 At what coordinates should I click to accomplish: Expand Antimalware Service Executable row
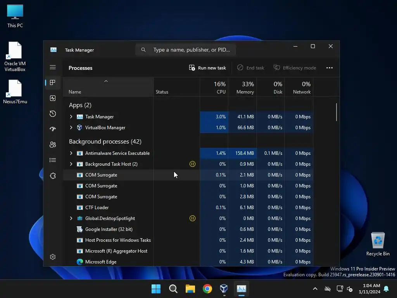tap(71, 153)
